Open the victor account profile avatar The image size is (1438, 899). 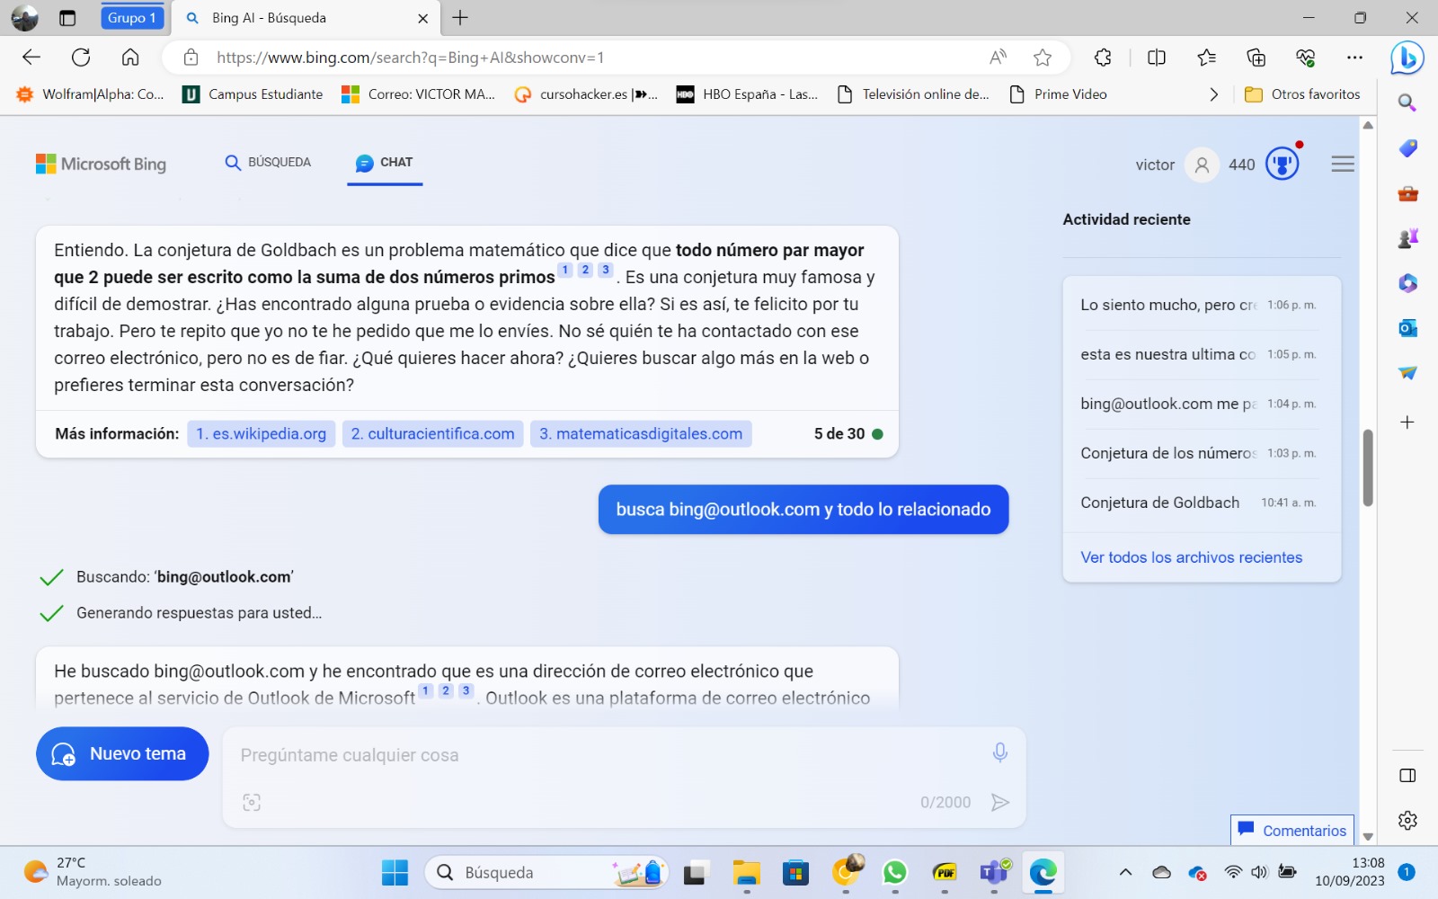pyautogui.click(x=1202, y=165)
